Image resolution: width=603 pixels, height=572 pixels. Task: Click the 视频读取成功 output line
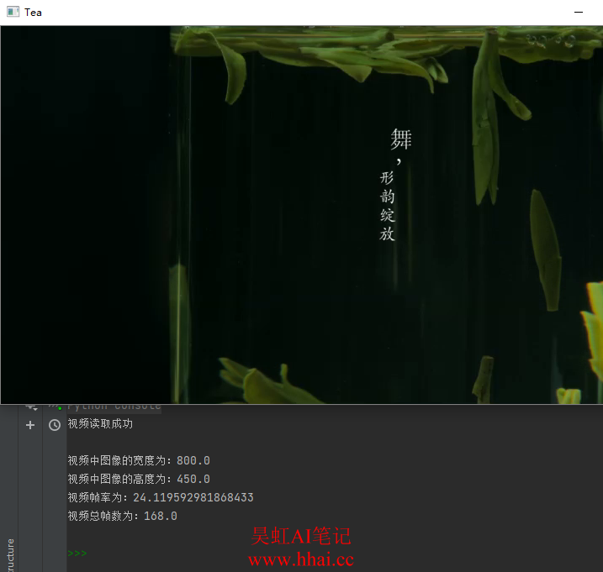point(100,424)
